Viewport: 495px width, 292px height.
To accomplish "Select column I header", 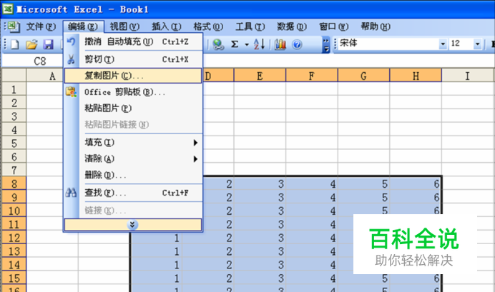I will tap(468, 76).
